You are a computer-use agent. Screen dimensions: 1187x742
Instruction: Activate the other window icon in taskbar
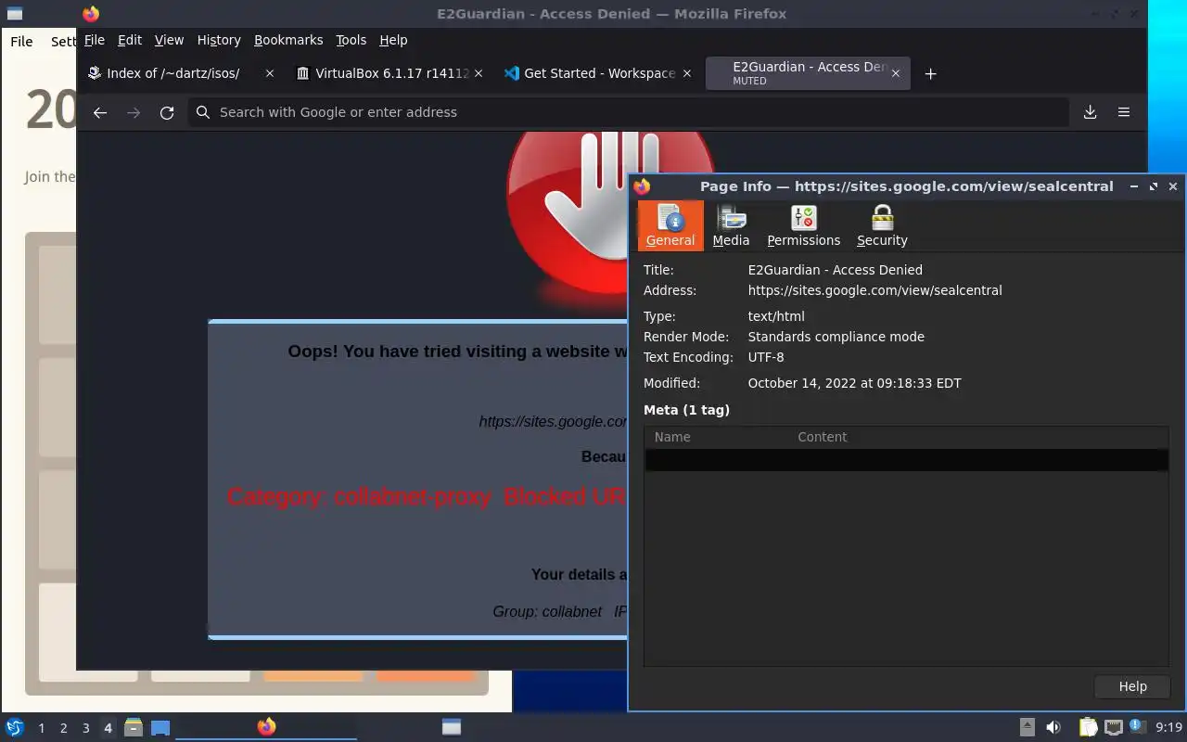(x=452, y=727)
